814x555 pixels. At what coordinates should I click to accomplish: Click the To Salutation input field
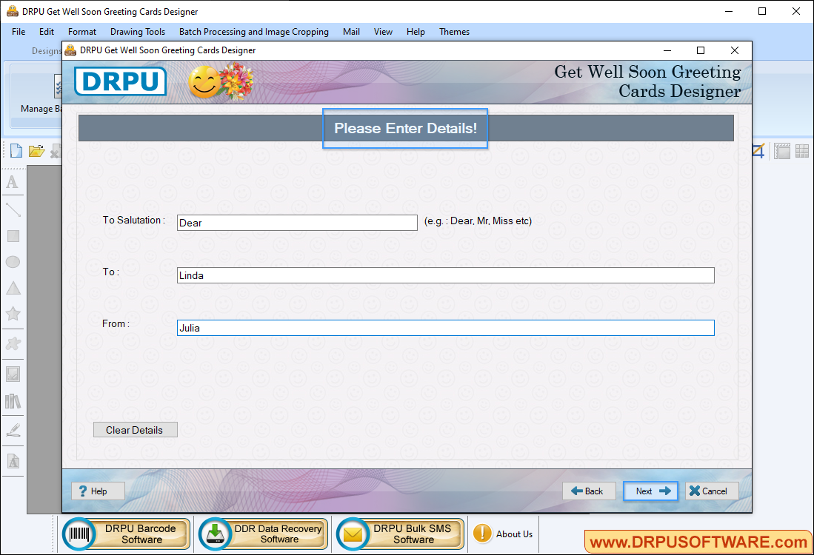(297, 223)
